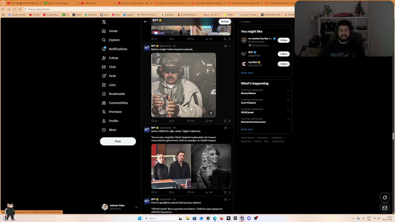Like the Güllü post
This screenshot has width=395, height=222.
click(191, 192)
